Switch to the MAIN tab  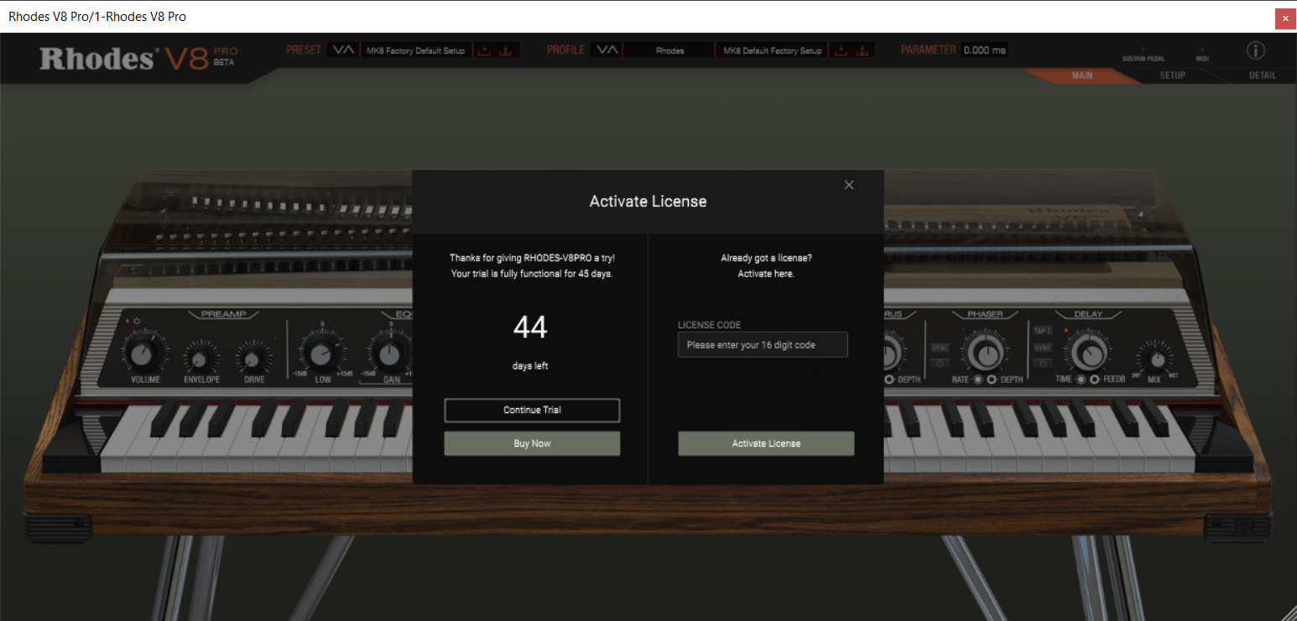1082,75
